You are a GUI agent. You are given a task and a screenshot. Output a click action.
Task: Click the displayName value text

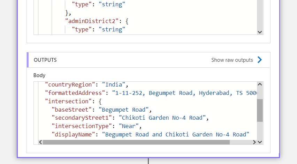point(176,134)
